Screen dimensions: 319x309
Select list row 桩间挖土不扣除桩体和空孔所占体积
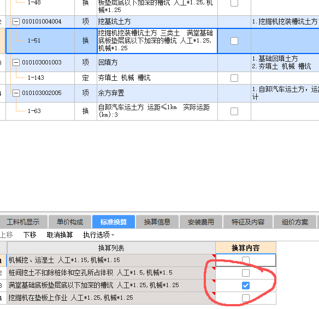[x=111, y=273]
